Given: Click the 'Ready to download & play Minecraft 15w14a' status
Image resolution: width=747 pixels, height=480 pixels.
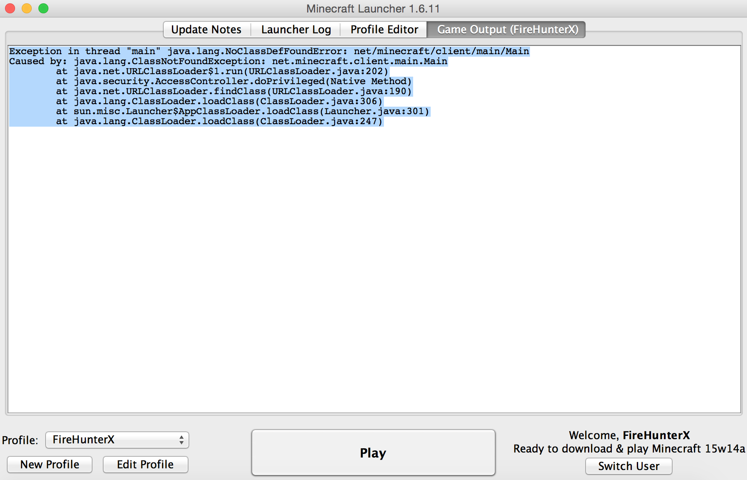Looking at the screenshot, I should [629, 449].
